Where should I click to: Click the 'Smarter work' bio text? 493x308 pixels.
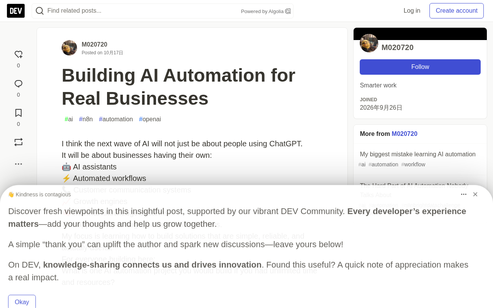[378, 85]
